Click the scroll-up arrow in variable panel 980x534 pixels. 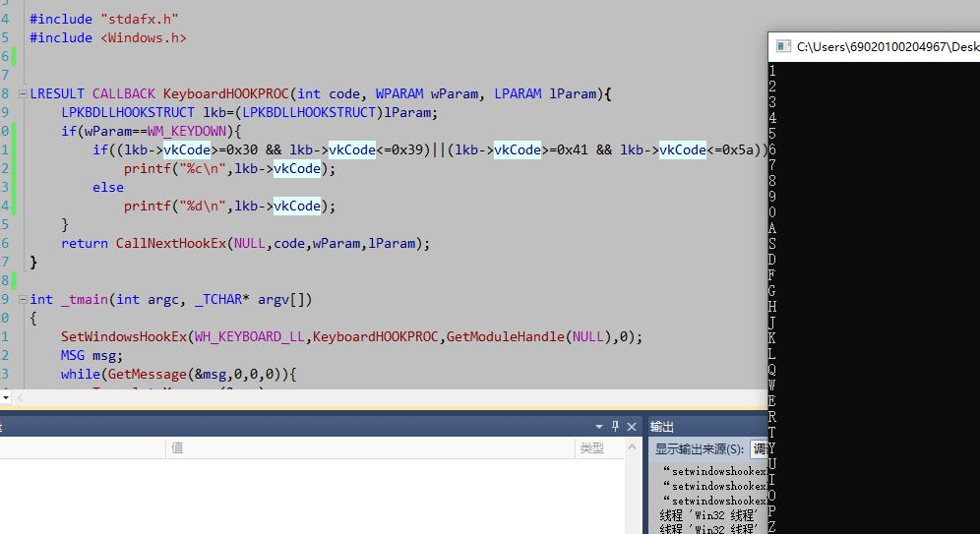pyautogui.click(x=632, y=447)
